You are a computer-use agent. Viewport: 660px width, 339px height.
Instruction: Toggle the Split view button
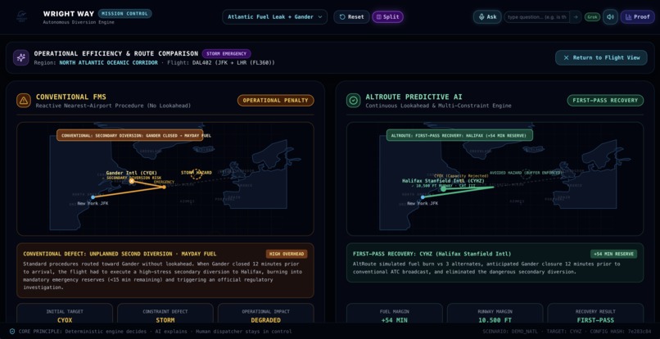pos(387,17)
